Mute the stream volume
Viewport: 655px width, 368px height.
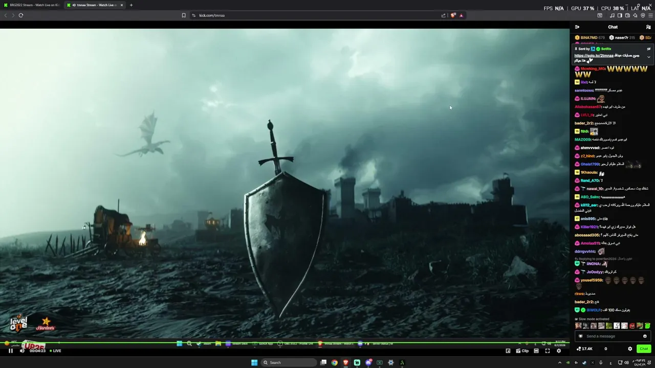point(22,351)
